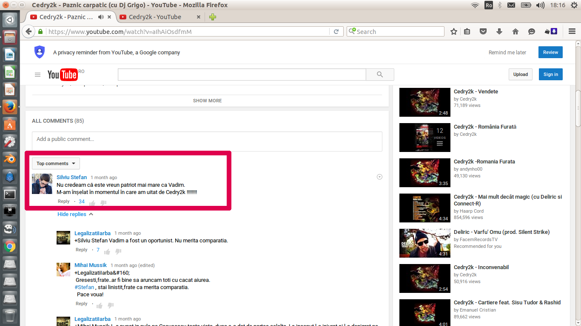Open the Wi-Fi network indicator

476,5
